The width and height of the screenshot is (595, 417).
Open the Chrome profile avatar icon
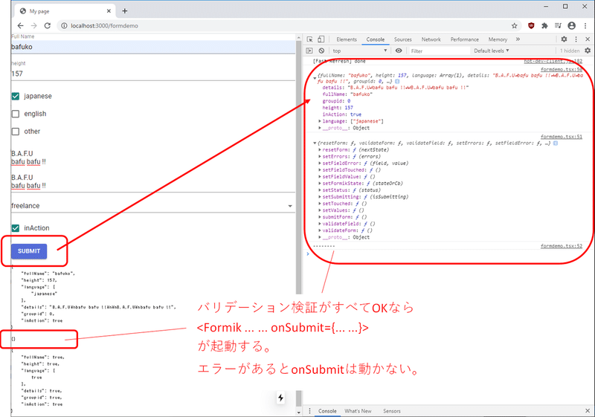[x=571, y=25]
